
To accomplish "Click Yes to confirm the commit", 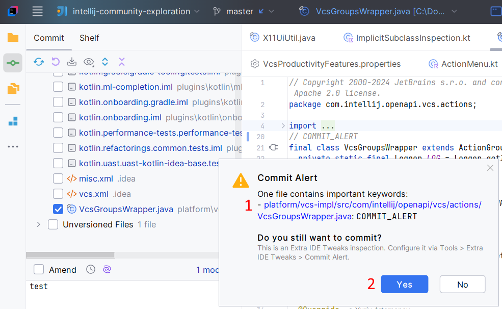I will (x=404, y=285).
